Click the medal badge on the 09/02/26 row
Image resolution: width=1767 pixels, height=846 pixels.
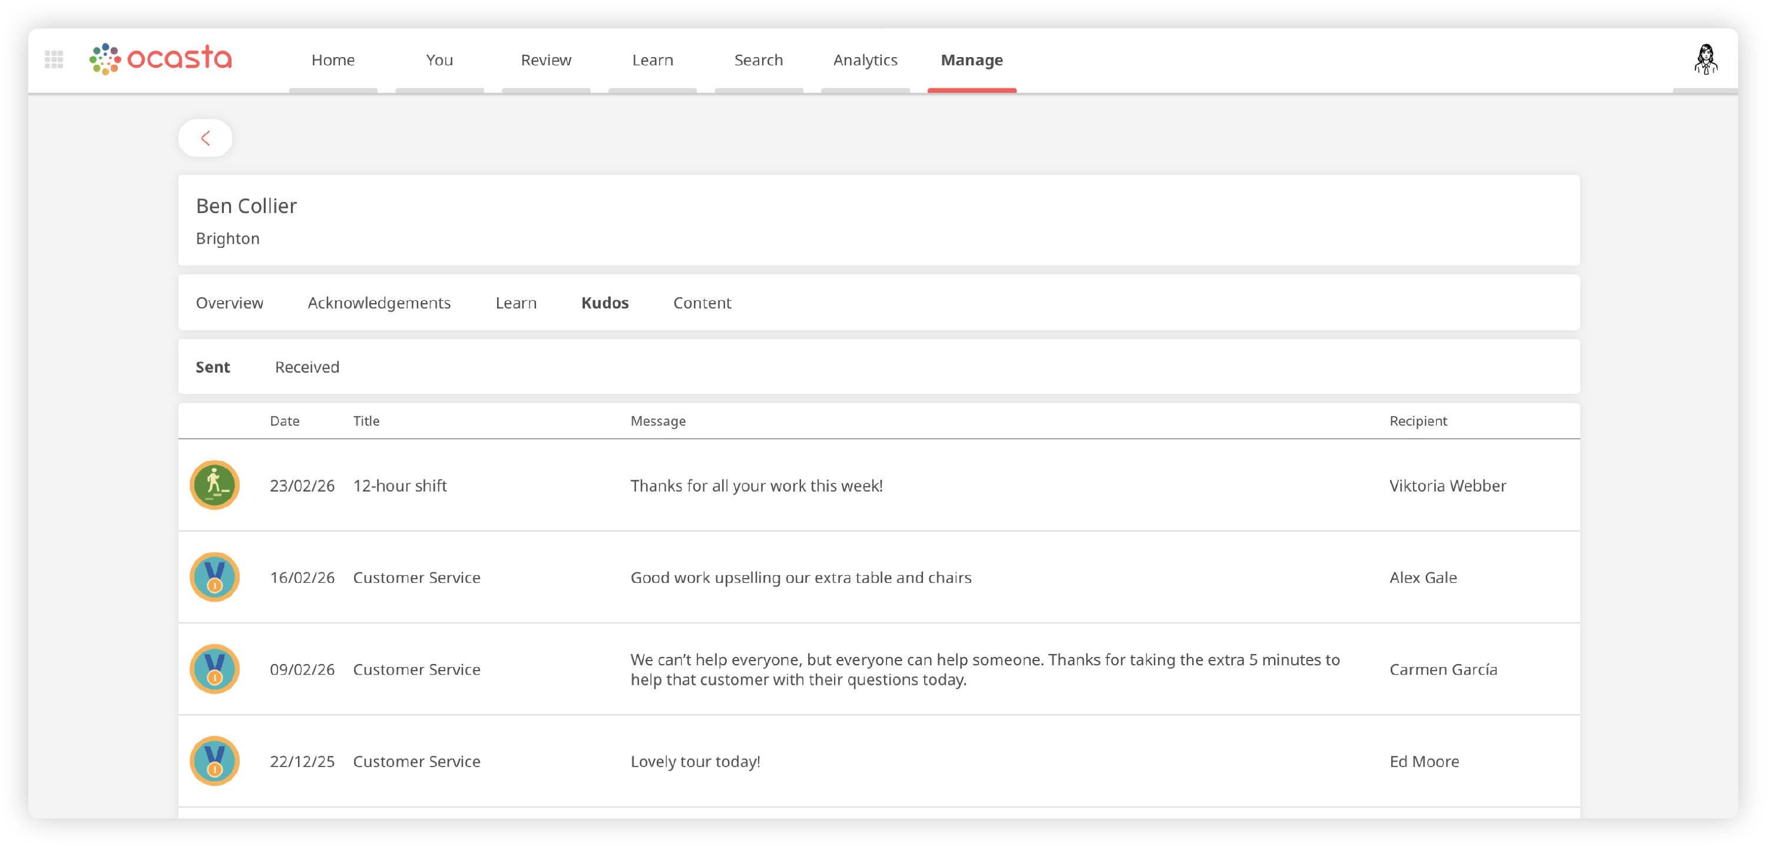215,669
